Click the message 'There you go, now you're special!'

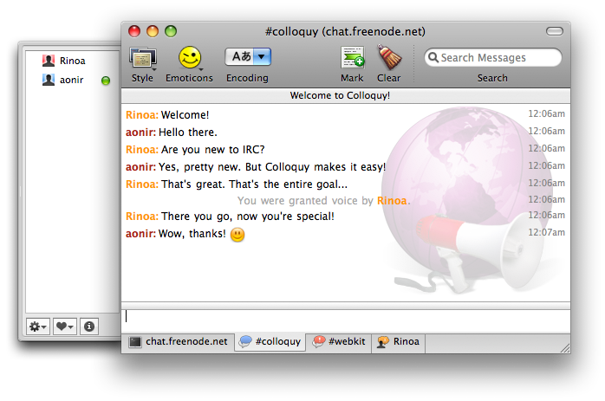coord(248,217)
